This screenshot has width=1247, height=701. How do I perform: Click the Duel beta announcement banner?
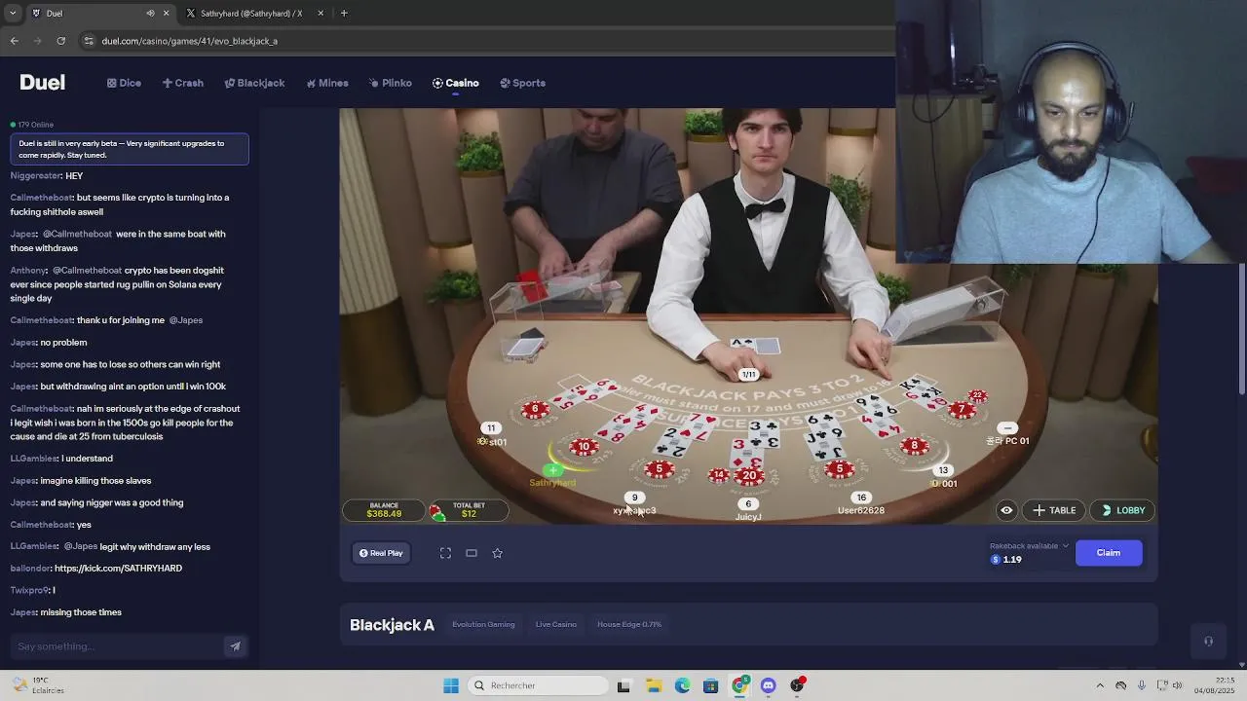[x=130, y=149]
